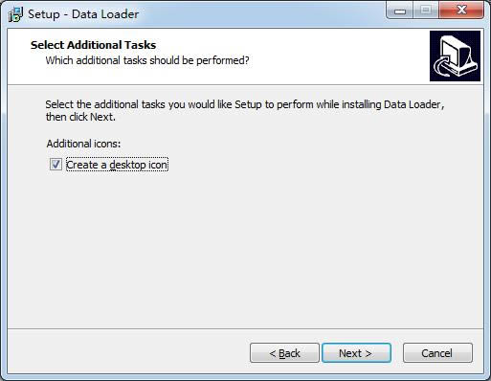Go to the previous step with Back

(284, 353)
